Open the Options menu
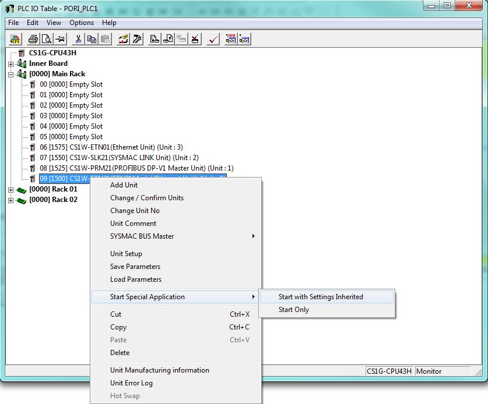This screenshot has width=488, height=404. tap(82, 23)
